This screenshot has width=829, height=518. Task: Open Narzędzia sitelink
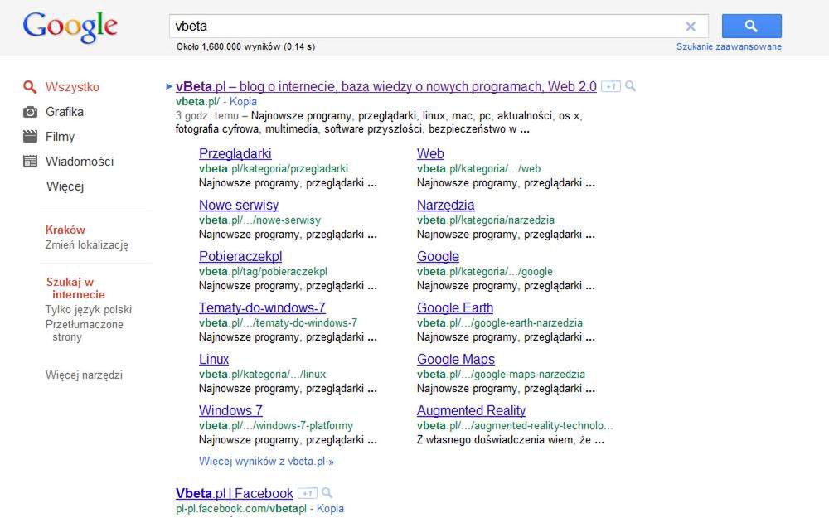(x=446, y=205)
